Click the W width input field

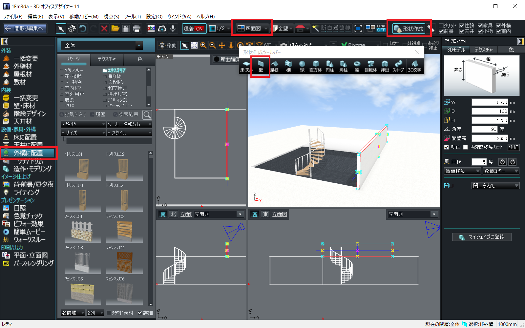[490, 102]
